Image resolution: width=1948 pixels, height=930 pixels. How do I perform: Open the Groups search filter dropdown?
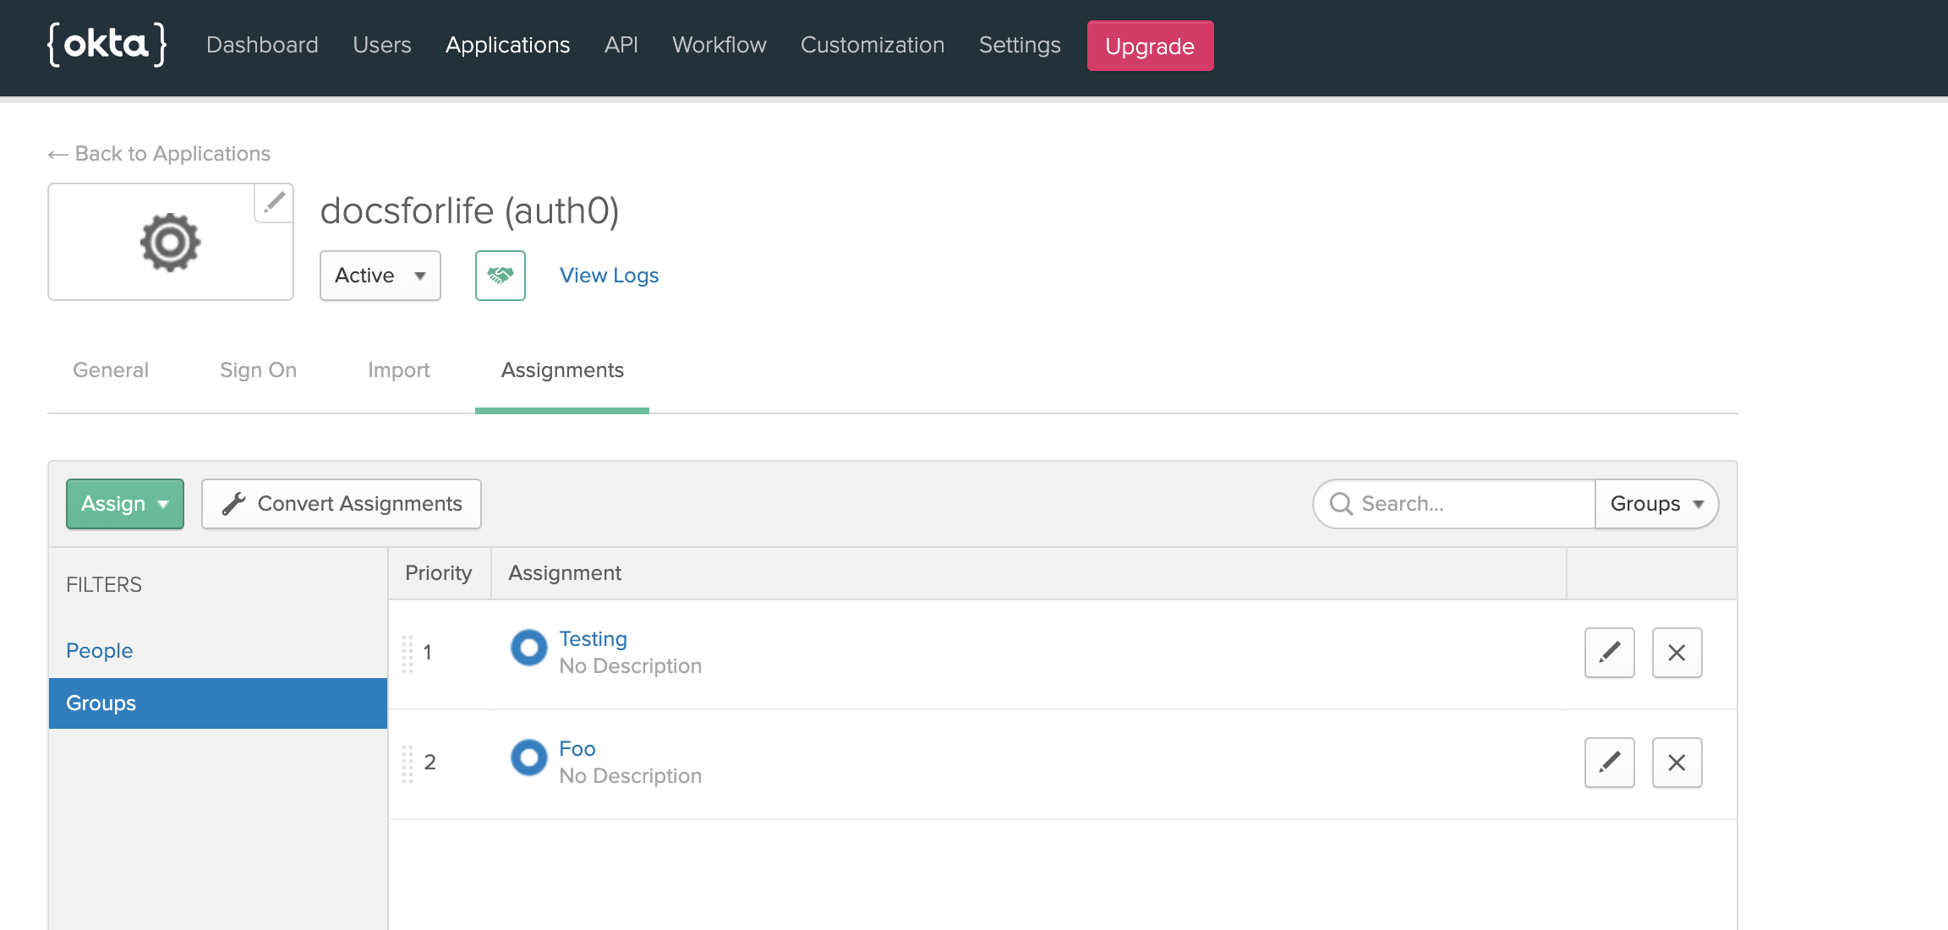point(1655,504)
